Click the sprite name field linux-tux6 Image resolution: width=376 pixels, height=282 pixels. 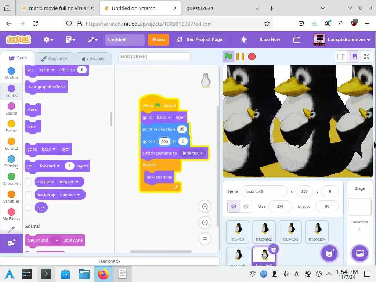tap(264, 191)
